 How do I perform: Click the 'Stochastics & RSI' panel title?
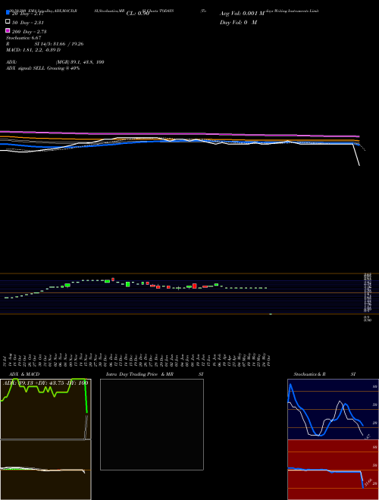[x=324, y=374]
